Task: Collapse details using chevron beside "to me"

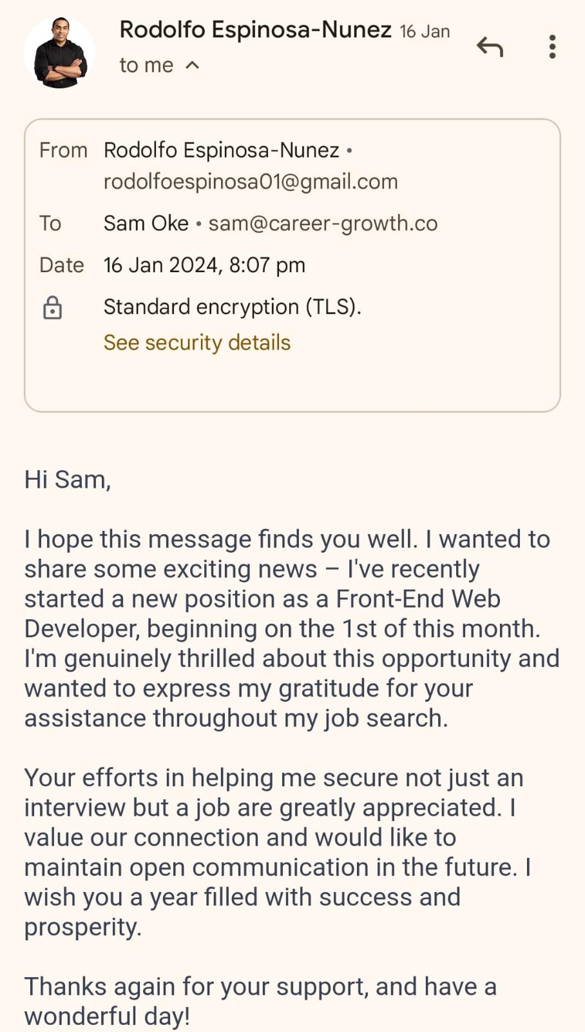Action: [192, 65]
